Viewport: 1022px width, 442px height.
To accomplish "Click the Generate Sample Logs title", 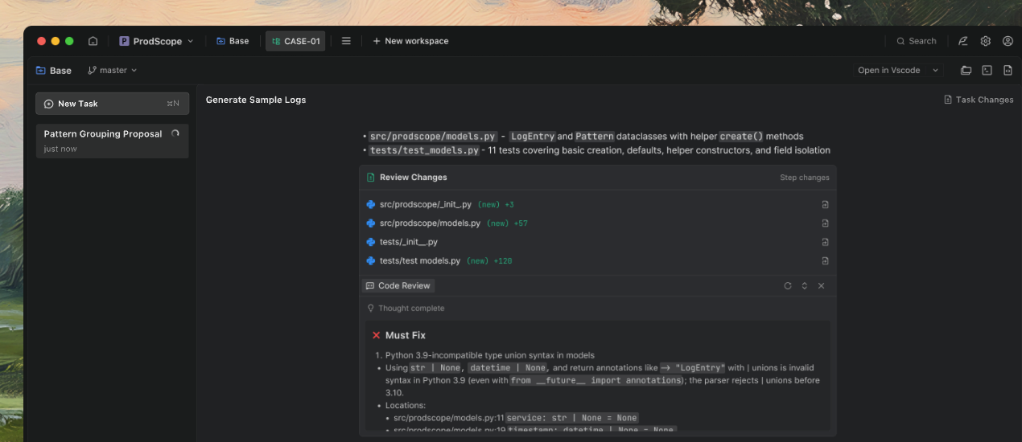I will pos(256,100).
